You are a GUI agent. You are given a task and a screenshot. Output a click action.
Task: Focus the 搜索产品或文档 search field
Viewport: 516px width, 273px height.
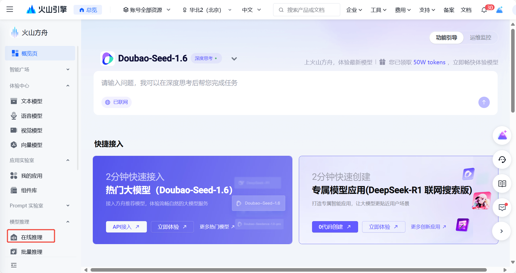point(306,10)
